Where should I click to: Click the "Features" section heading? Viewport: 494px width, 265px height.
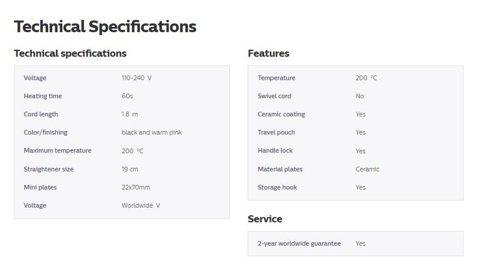(x=268, y=53)
